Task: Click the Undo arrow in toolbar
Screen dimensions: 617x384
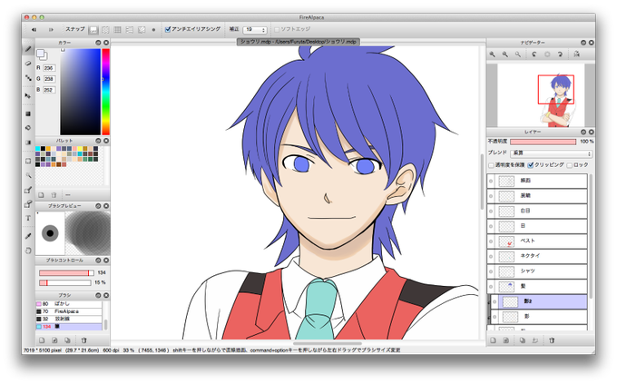Action: click(34, 30)
